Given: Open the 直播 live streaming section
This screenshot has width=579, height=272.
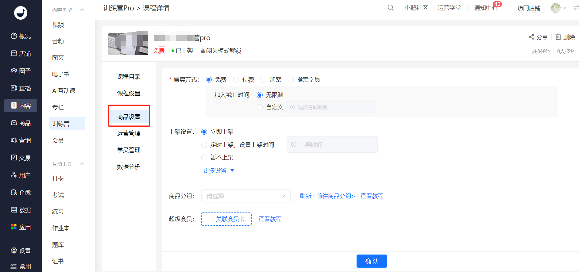Looking at the screenshot, I should coord(21,88).
